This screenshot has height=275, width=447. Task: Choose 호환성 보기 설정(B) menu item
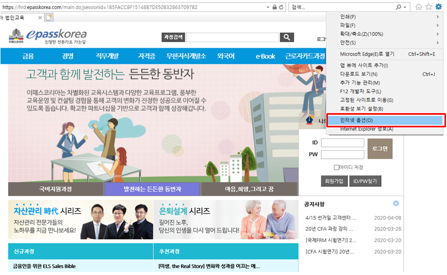click(361, 109)
